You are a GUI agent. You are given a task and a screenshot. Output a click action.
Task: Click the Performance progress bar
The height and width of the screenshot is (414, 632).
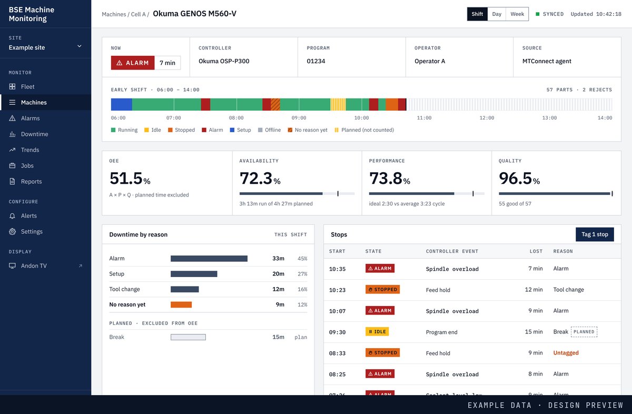tap(427, 194)
